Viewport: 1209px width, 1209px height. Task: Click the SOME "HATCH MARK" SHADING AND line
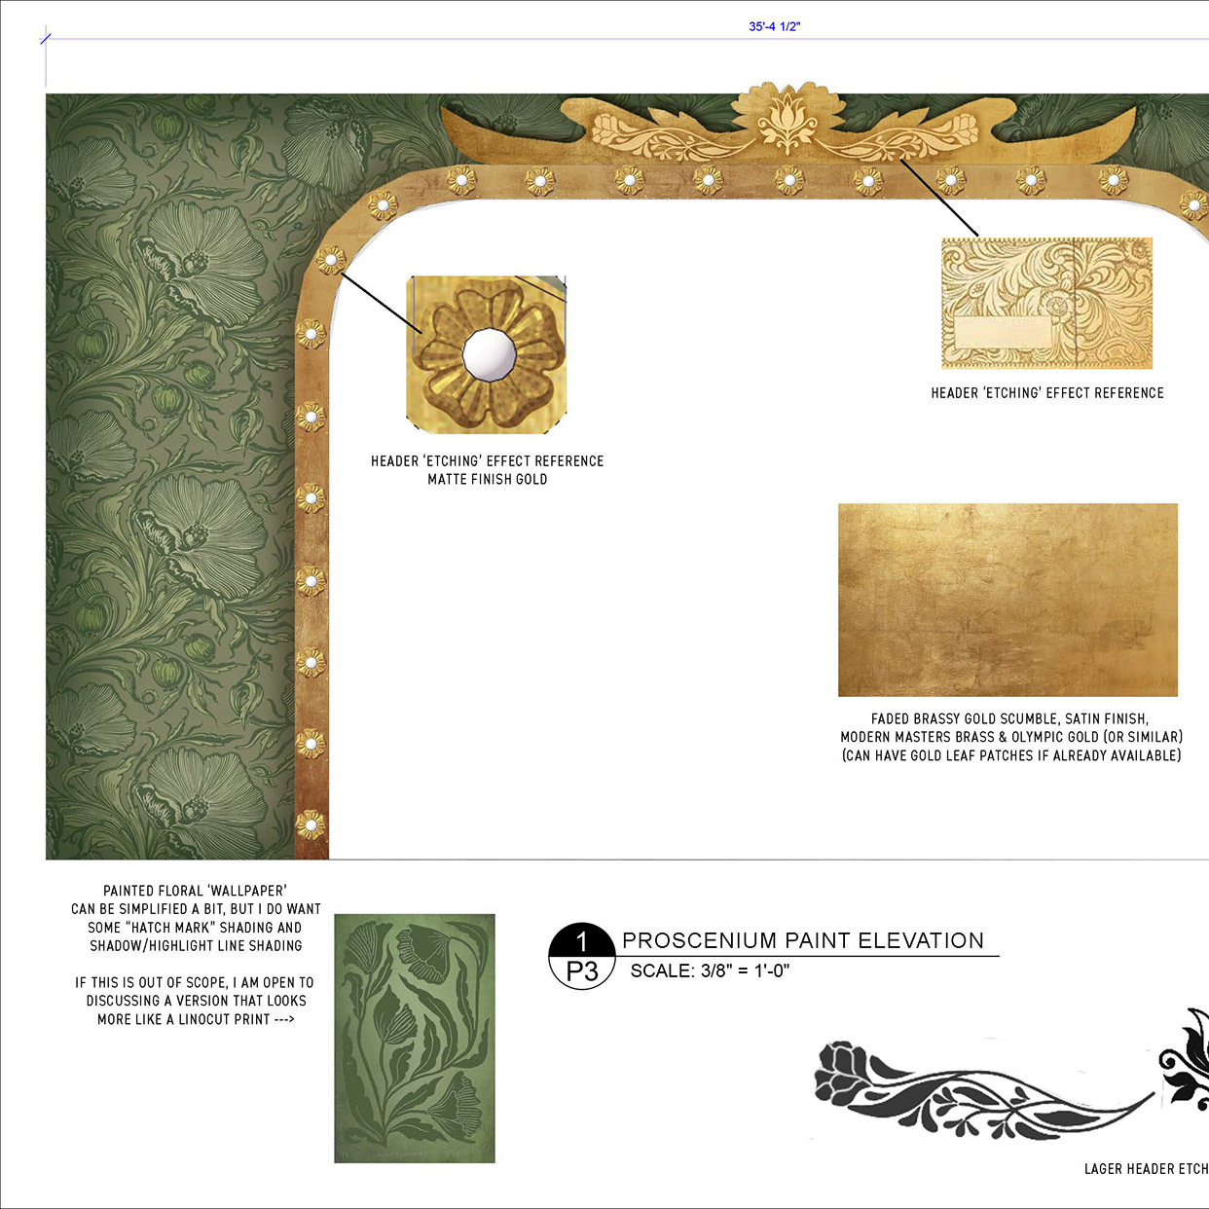pos(195,928)
